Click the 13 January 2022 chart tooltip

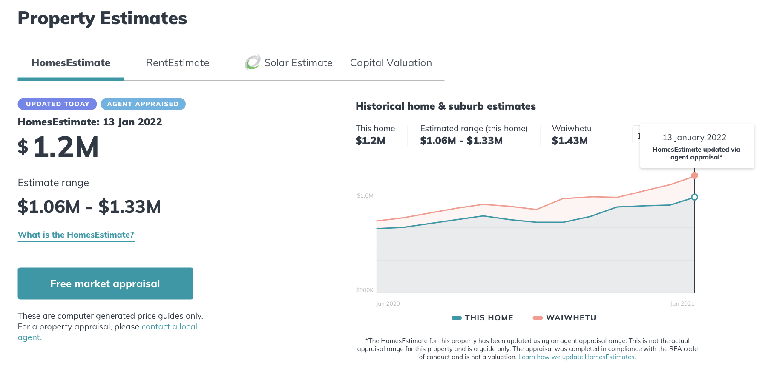click(x=696, y=147)
